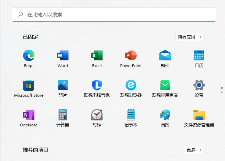
Task: Open 联想电脑管家
Action: click(97, 88)
